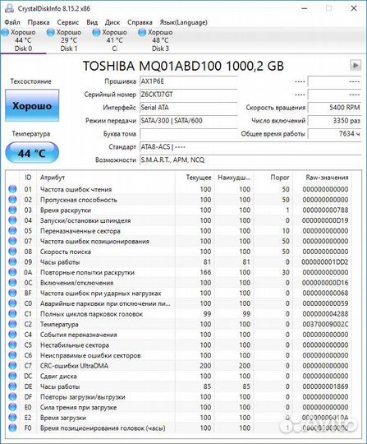Open the Сервис menu

tap(68, 22)
